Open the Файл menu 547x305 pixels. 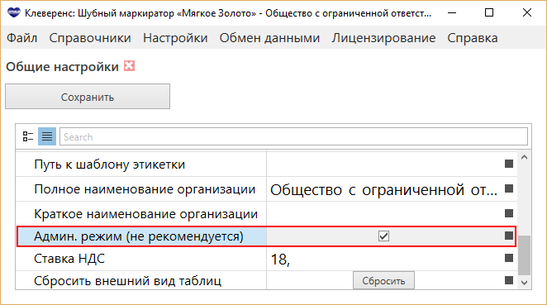tap(22, 38)
